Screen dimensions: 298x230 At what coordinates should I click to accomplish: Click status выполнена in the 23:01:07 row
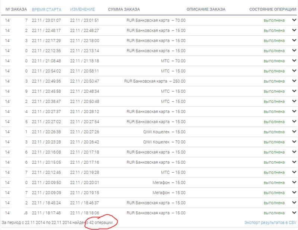274,20
